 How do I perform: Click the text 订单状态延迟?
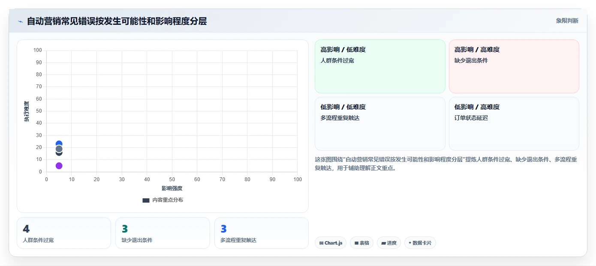[x=471, y=118]
